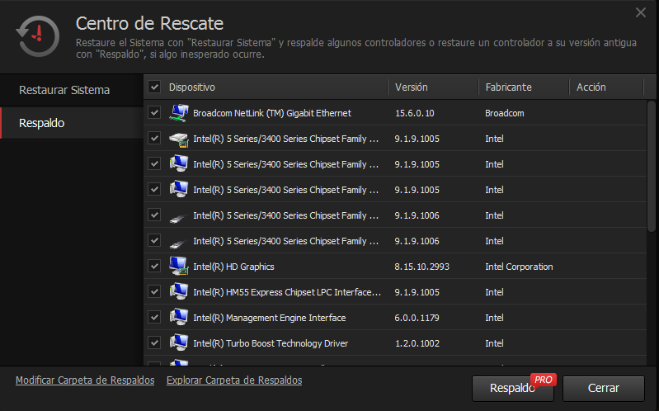Click version 1.2.0.1002 in the list
This screenshot has width=659, height=411.
click(x=417, y=343)
